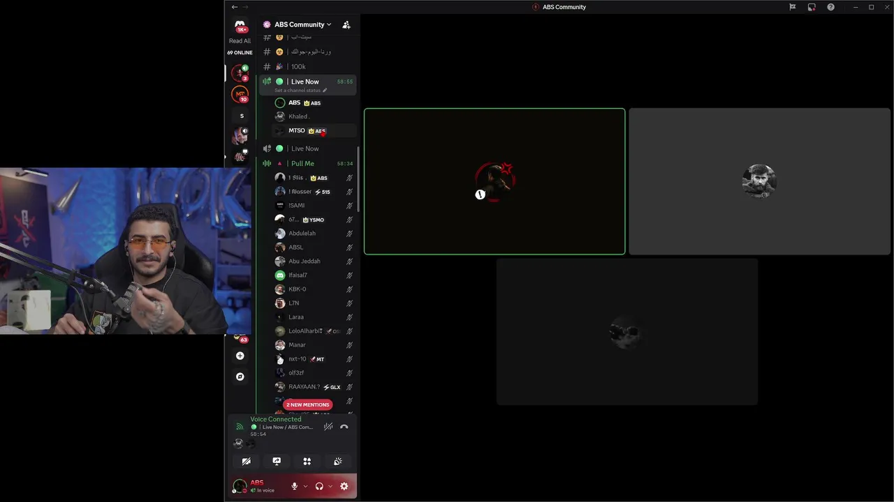Open output device options arrow beside headphones
The width and height of the screenshot is (894, 502).
point(330,486)
